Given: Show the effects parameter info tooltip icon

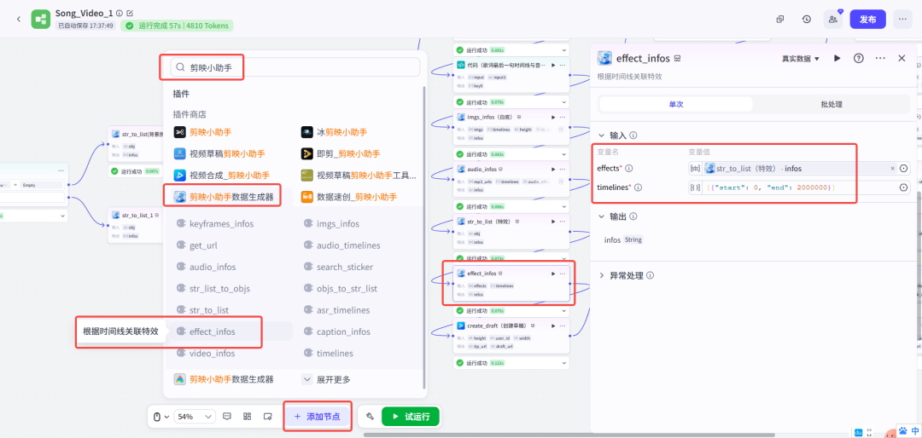Looking at the screenshot, I should coord(628,169).
